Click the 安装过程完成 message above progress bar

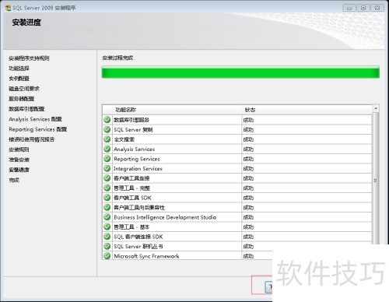tap(117, 58)
